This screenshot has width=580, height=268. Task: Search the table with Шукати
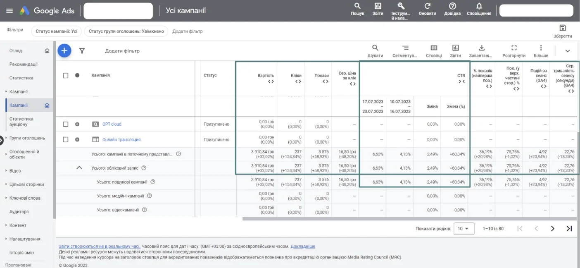[375, 51]
